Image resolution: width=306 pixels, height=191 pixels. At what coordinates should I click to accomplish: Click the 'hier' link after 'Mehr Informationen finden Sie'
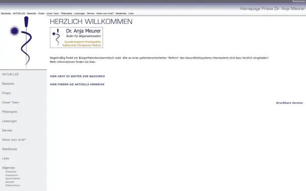(92, 62)
